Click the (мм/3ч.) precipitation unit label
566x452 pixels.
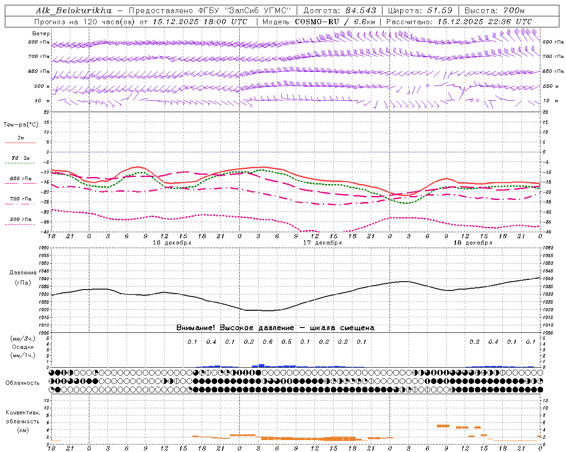click(23, 339)
